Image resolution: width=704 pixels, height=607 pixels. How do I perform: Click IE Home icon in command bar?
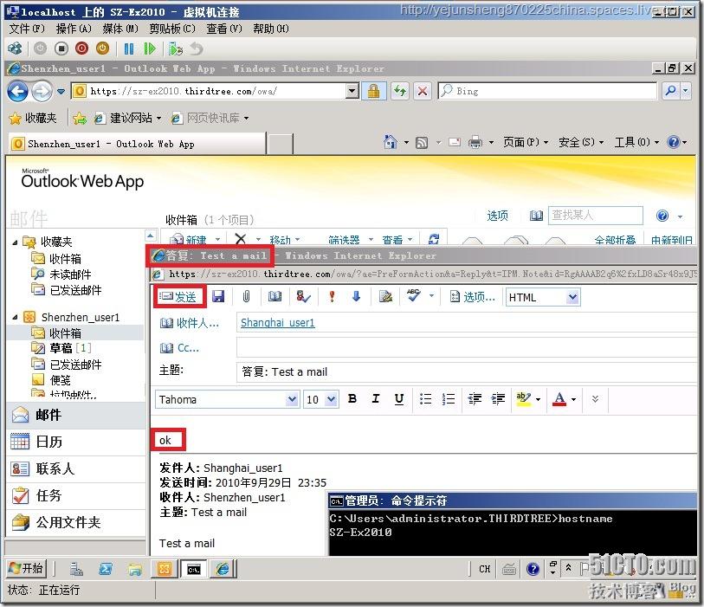click(x=391, y=142)
